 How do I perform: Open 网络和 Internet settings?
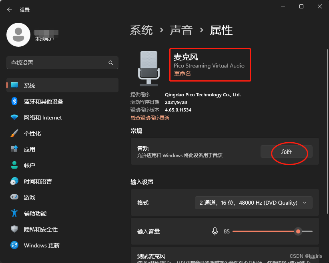(62, 118)
